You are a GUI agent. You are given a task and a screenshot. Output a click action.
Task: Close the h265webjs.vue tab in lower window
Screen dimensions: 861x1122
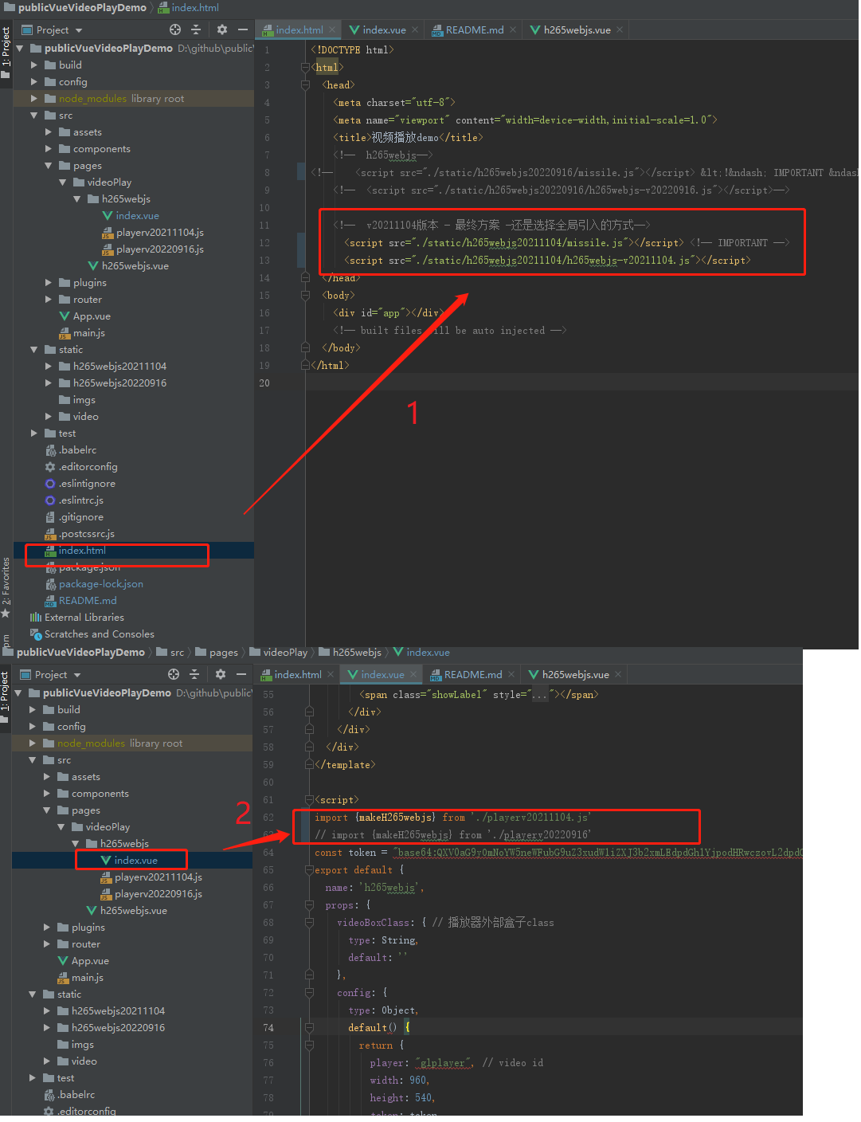618,674
